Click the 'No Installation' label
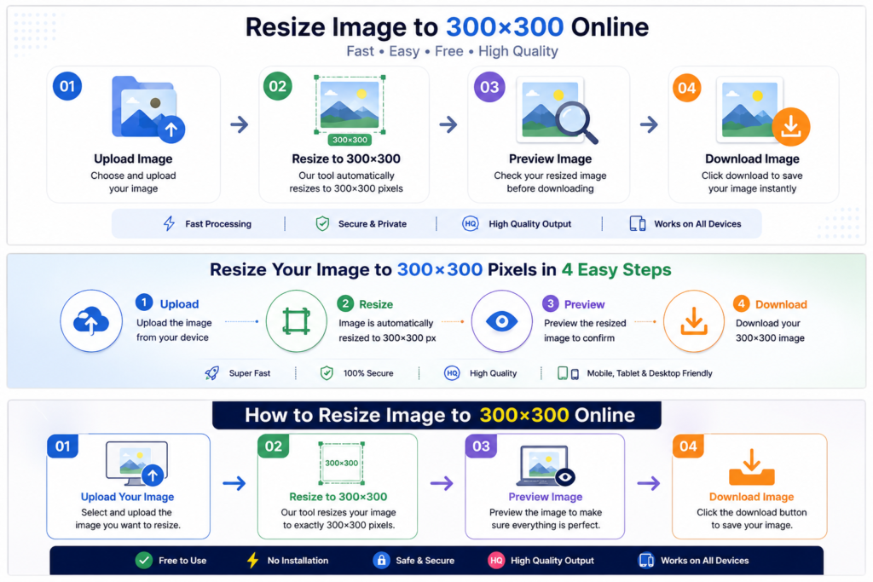 pyautogui.click(x=298, y=561)
